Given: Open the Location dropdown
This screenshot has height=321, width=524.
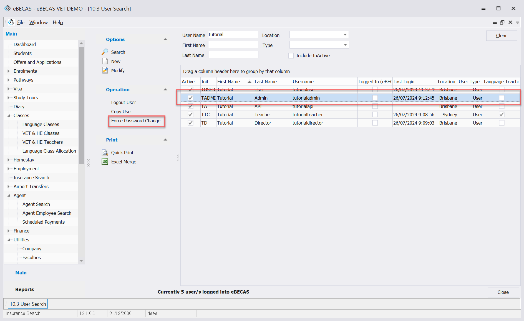Looking at the screenshot, I should click(345, 35).
